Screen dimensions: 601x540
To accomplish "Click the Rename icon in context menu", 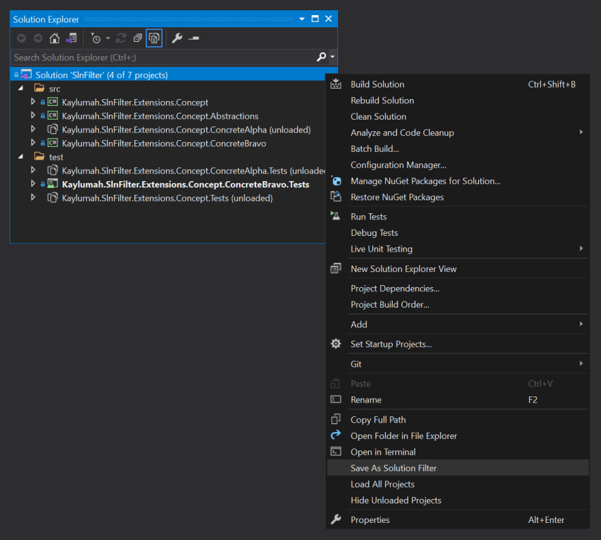I will [x=336, y=399].
